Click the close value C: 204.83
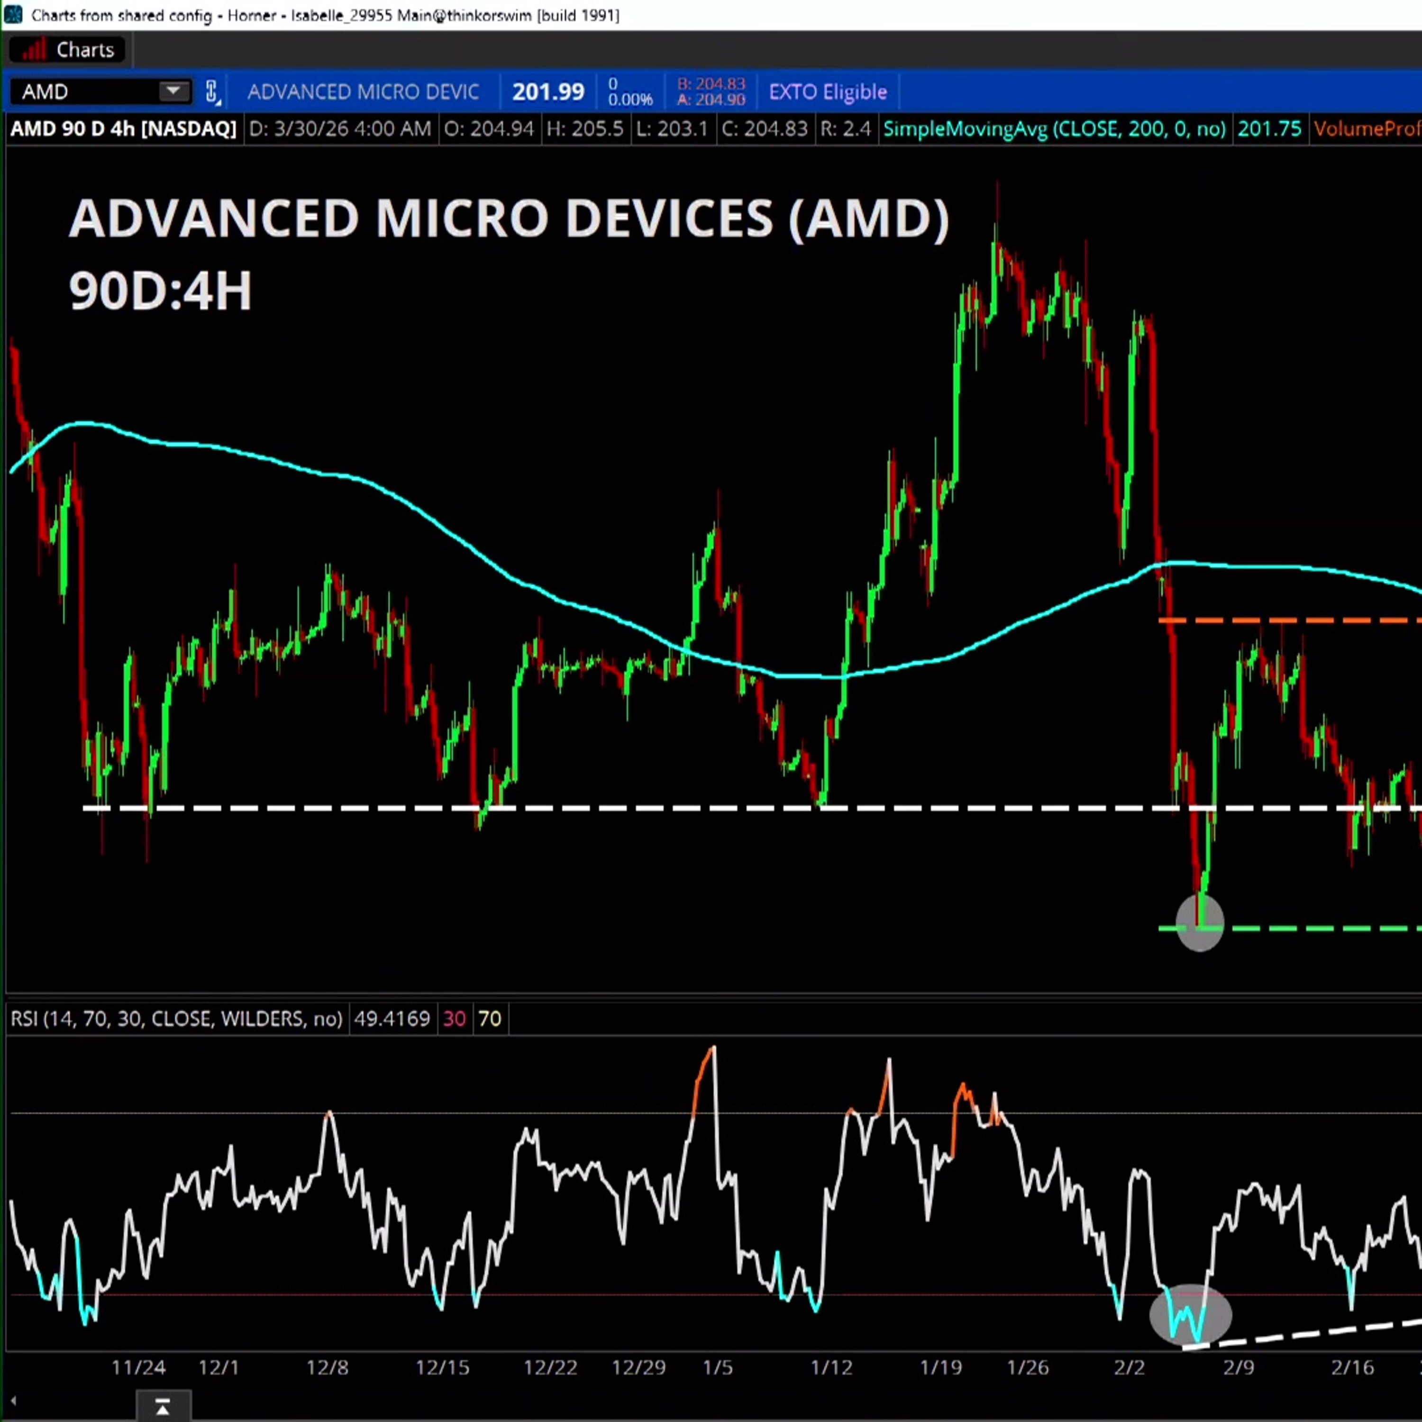Viewport: 1422px width, 1422px height. [x=765, y=129]
